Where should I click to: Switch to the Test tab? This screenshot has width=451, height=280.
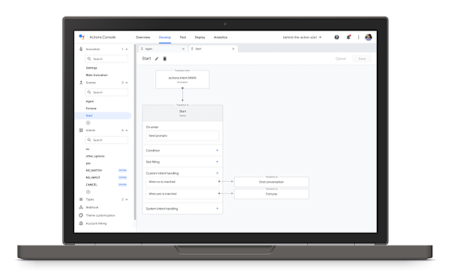[183, 37]
